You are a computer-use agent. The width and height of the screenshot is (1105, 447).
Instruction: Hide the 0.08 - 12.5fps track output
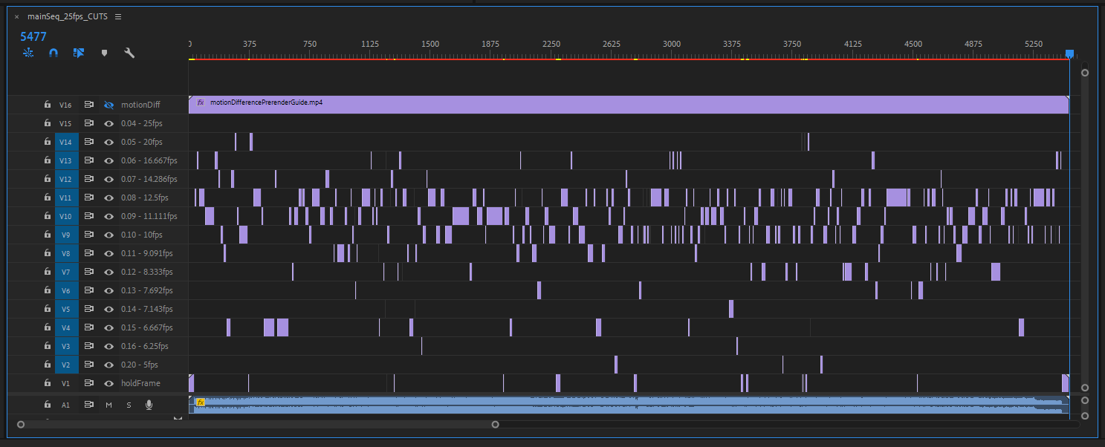(x=108, y=198)
